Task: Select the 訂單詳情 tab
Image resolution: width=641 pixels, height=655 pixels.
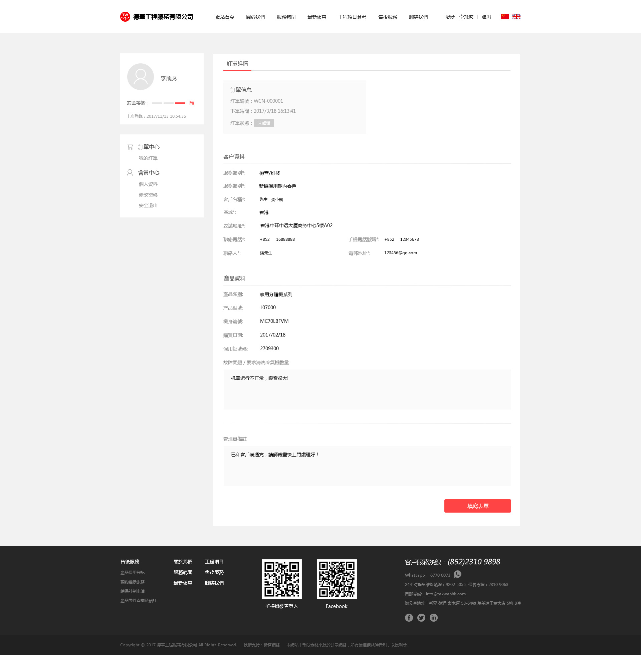Action: click(x=237, y=64)
